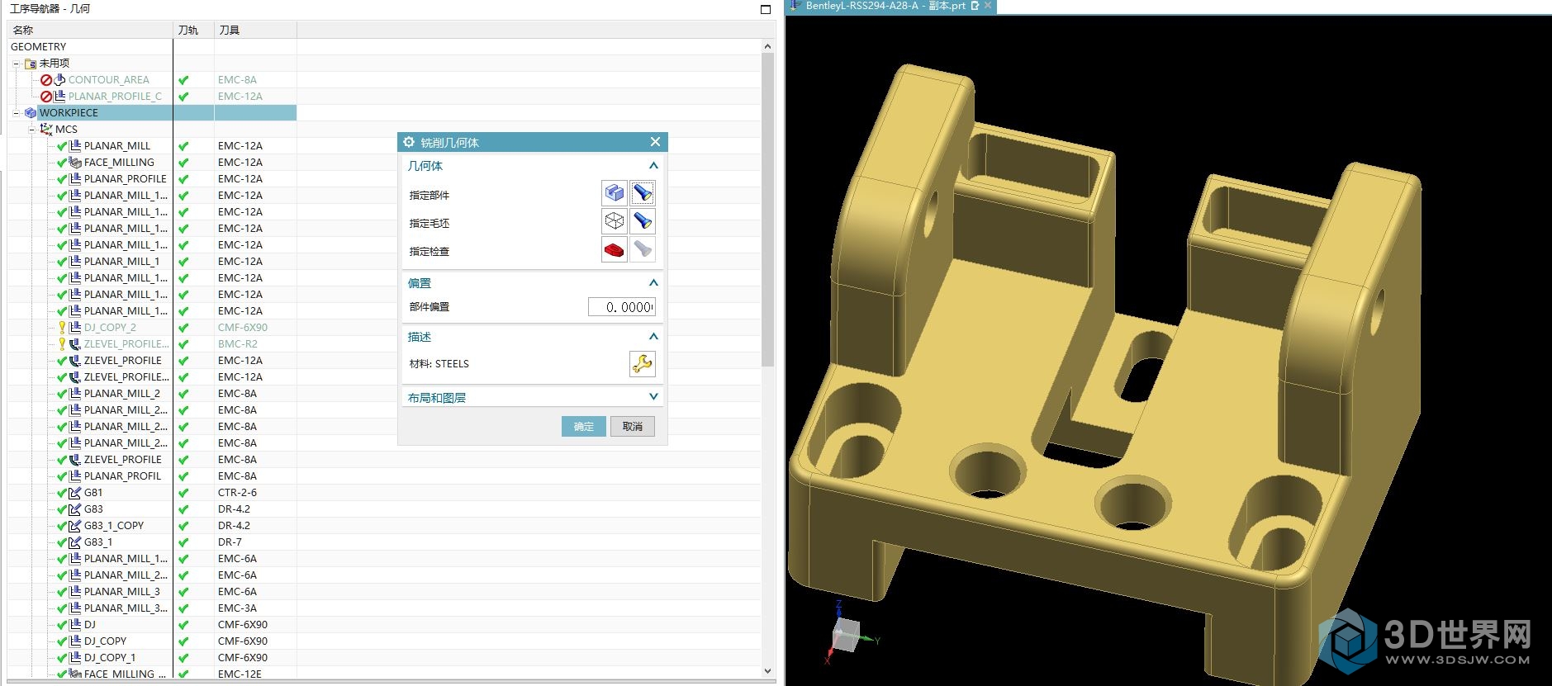Viewport: 1552px width, 686px height.
Task: Click the select blank geometry icon beside 指定毛坯
Action: tap(614, 221)
